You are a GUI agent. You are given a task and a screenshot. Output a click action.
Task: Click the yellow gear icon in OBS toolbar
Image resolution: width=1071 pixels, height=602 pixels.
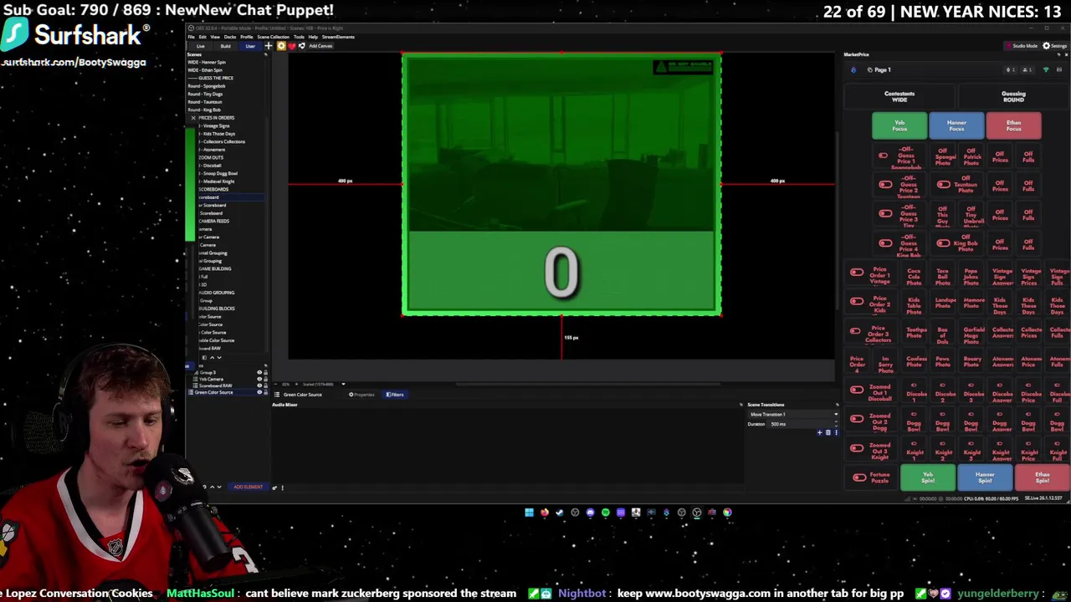281,46
